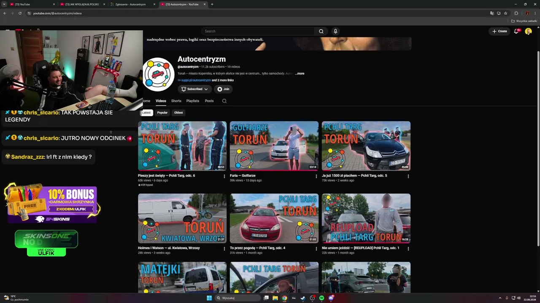The image size is (540, 303).
Task: Select the Latest sort chip
Action: [x=146, y=113]
